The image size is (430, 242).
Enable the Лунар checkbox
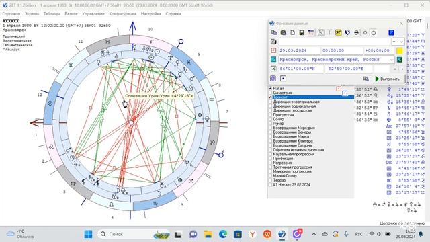coord(270,124)
